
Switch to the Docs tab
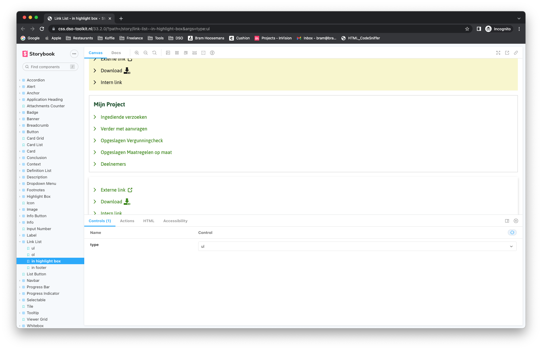[116, 53]
